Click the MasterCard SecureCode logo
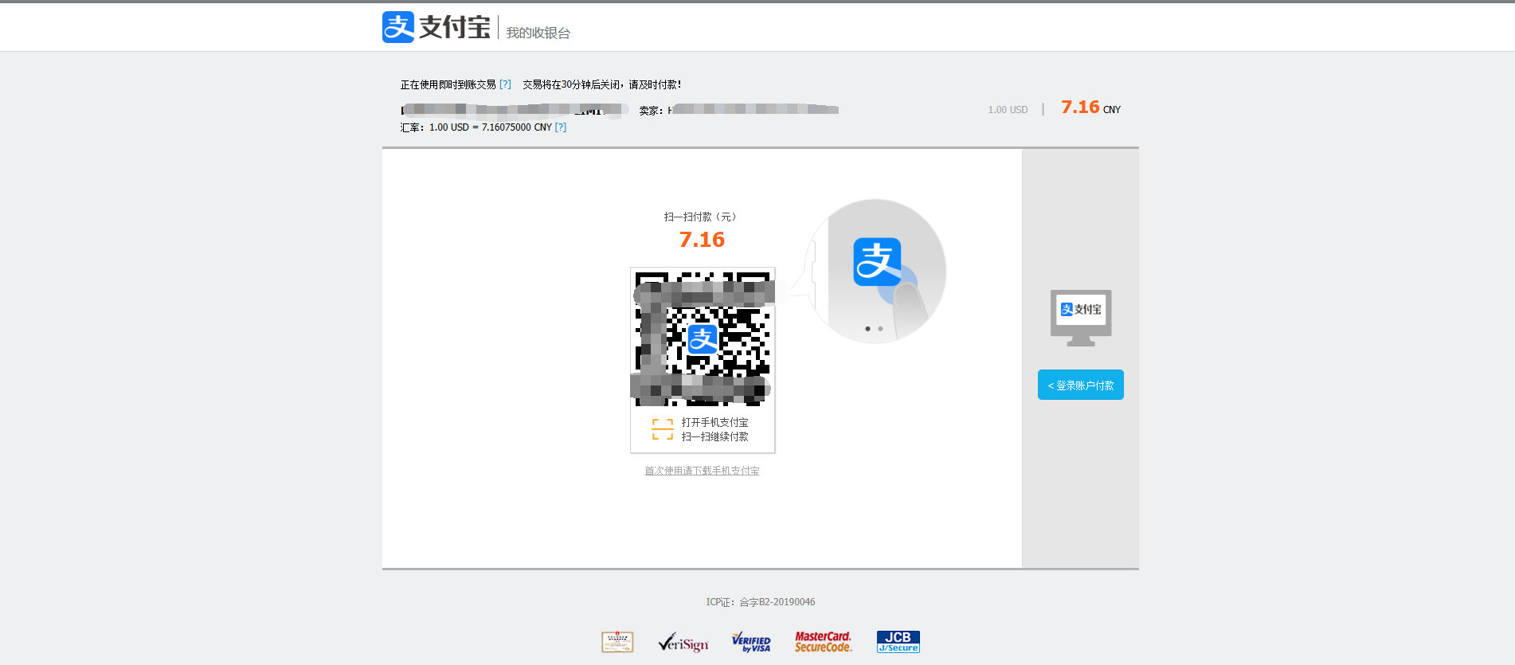This screenshot has width=1515, height=665. coord(824,642)
